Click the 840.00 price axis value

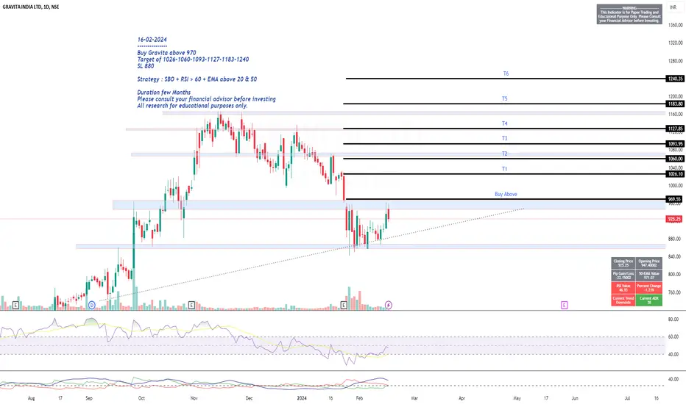coord(676,257)
